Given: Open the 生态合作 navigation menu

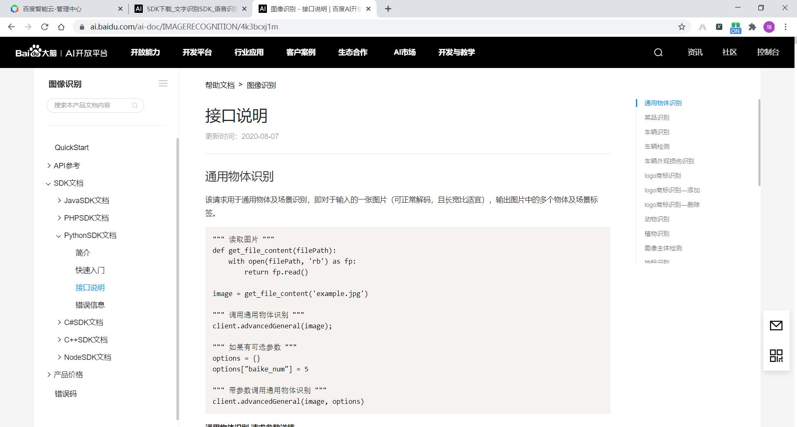Looking at the screenshot, I should point(353,52).
